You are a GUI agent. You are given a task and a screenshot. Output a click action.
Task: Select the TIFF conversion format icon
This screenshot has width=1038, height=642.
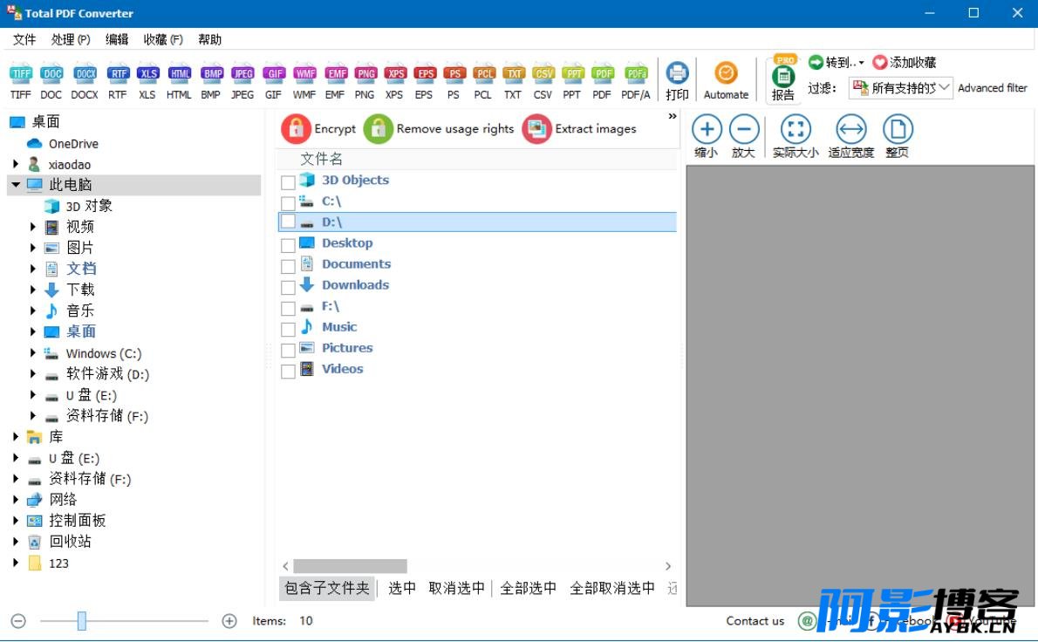21,73
